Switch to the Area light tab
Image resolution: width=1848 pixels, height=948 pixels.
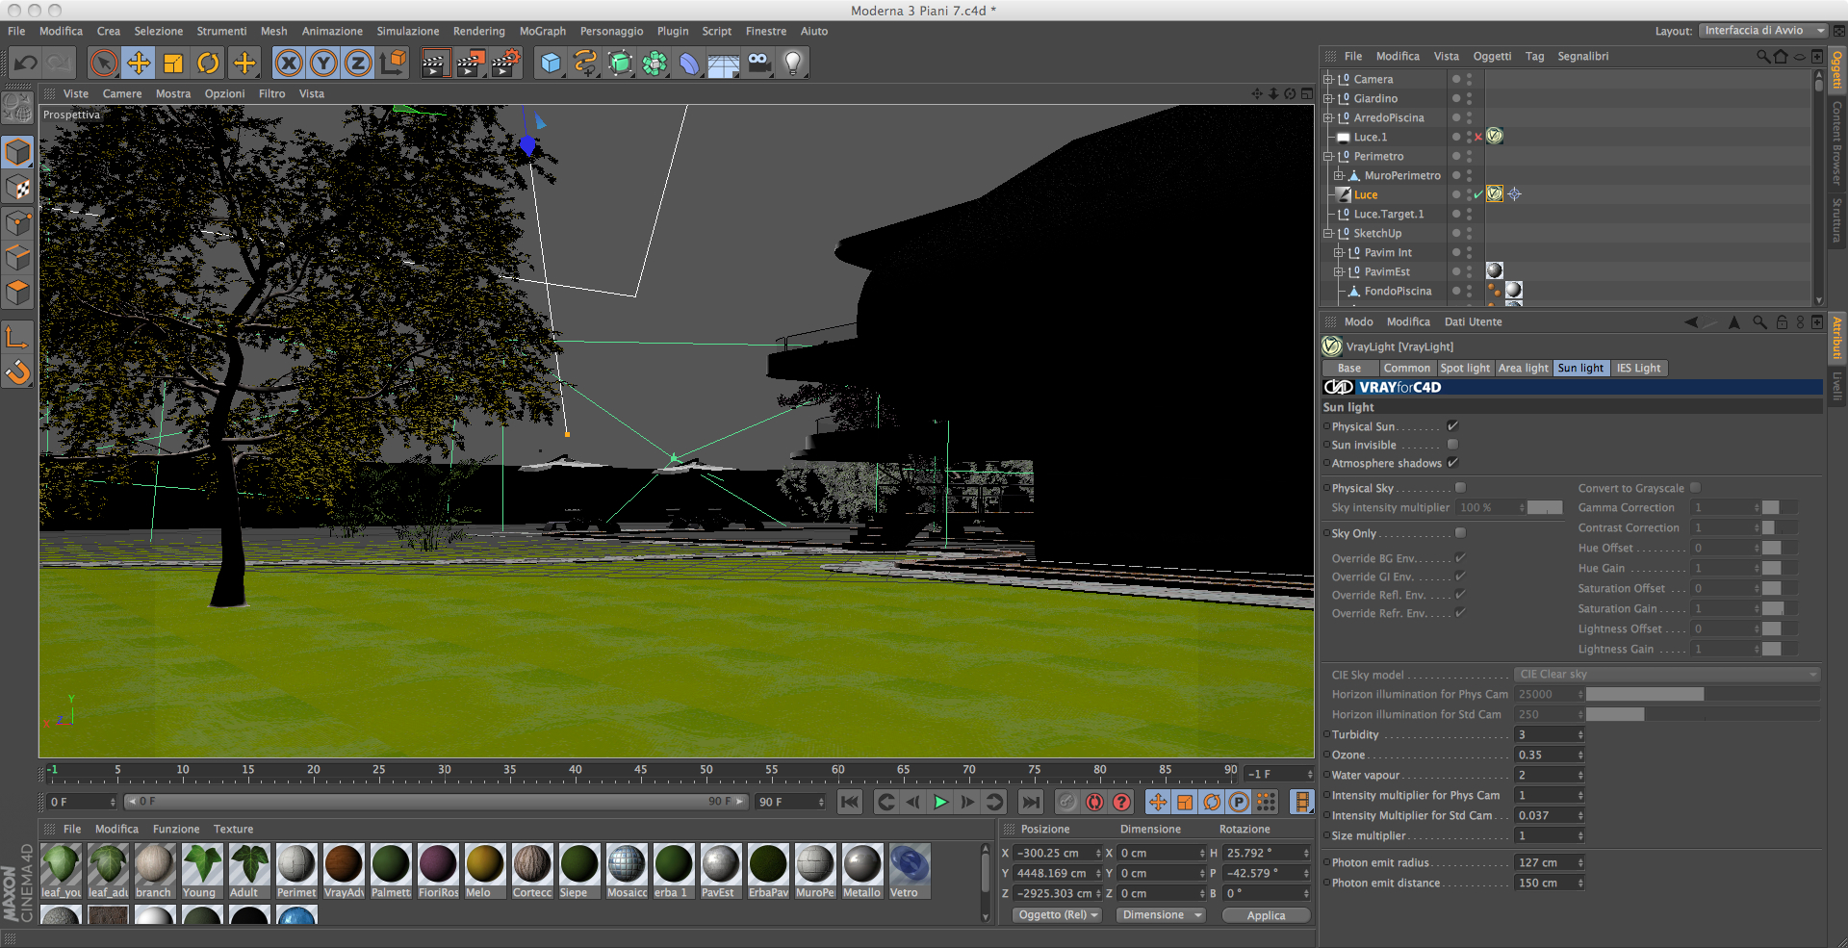pos(1524,368)
